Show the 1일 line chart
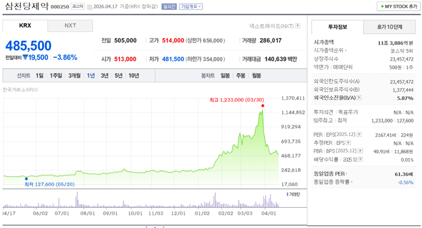Viewport: 422px width, 228px height. click(39, 75)
